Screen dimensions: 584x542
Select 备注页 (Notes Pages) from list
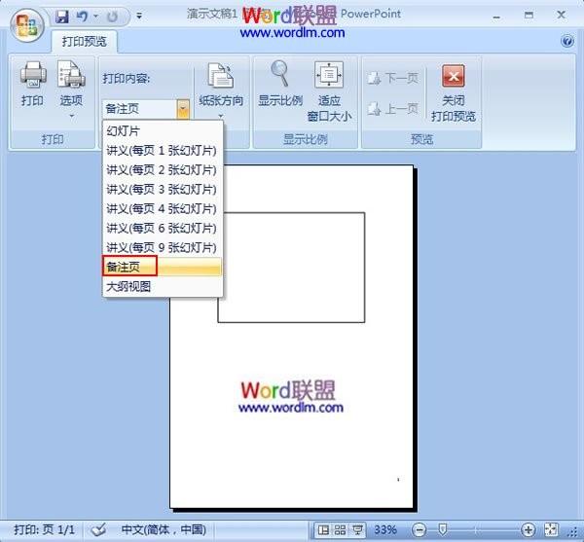click(162, 267)
